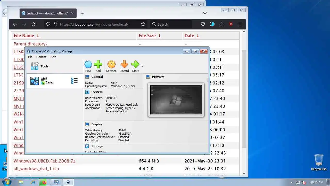Open the Firefox hamburger menu
The image size is (330, 186).
(x=240, y=24)
